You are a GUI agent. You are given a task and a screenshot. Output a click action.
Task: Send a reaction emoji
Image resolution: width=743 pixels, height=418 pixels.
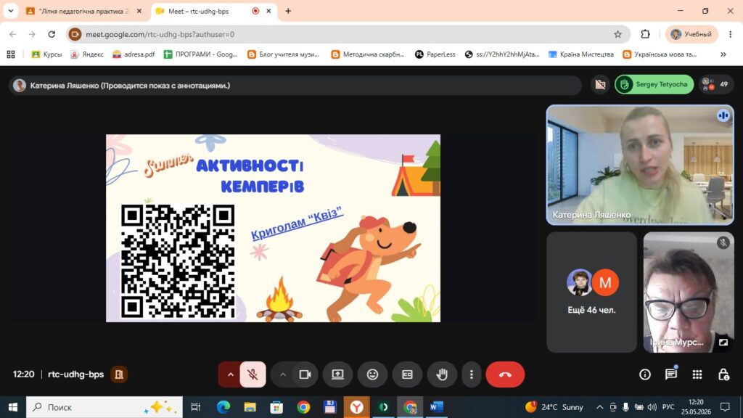click(x=372, y=374)
